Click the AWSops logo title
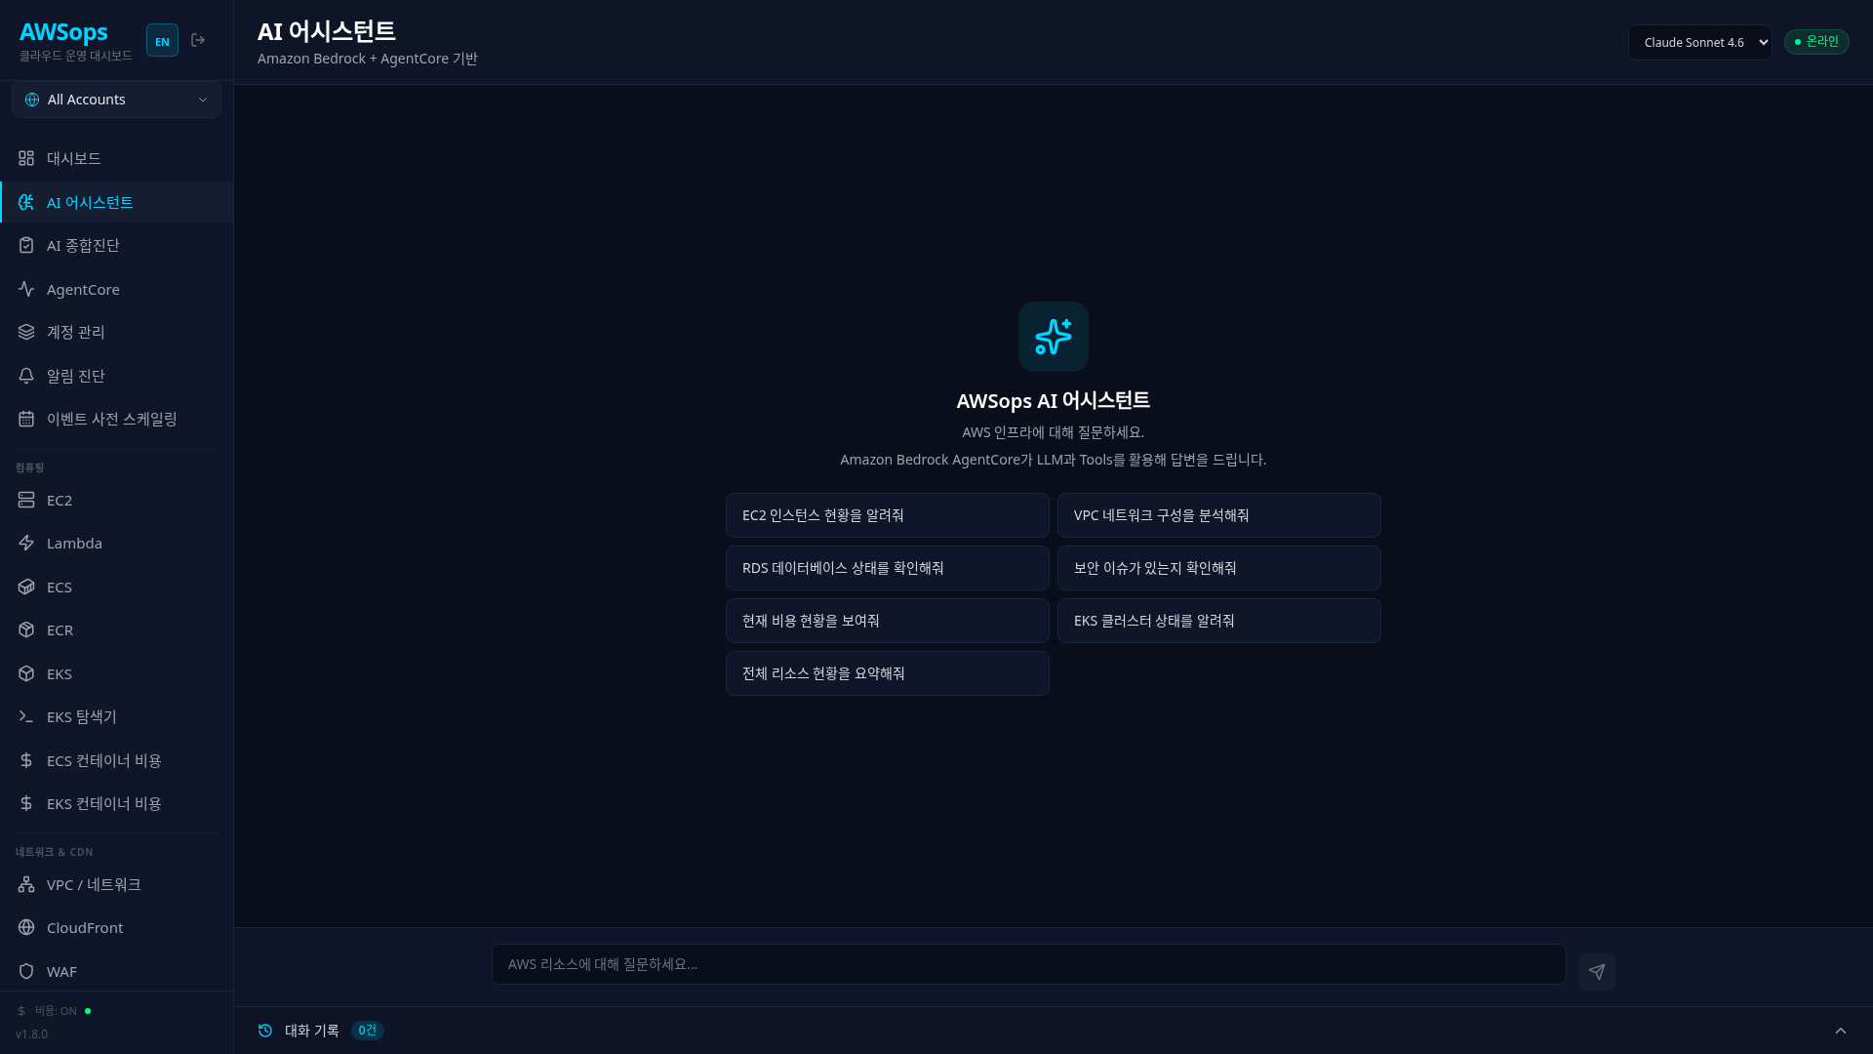This screenshot has width=1873, height=1054. tap(63, 32)
